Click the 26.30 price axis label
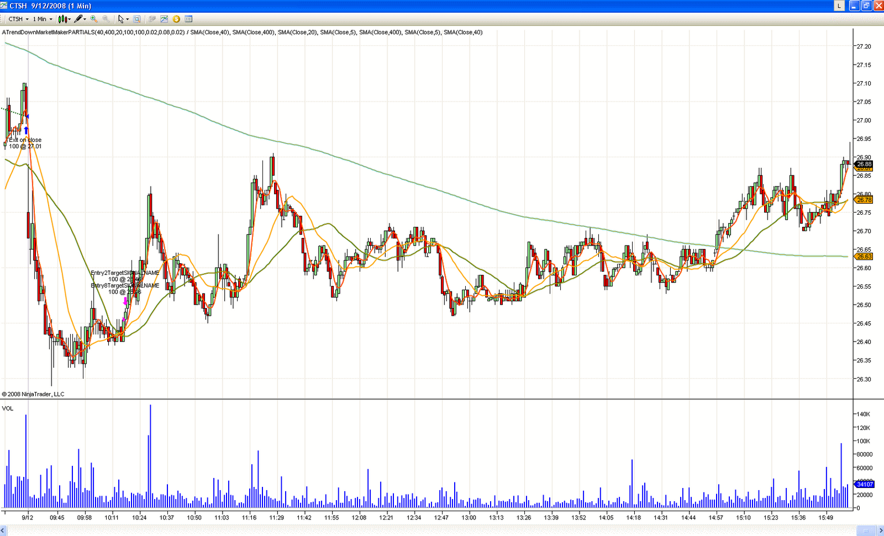Viewport: 884px width, 536px height. click(864, 379)
